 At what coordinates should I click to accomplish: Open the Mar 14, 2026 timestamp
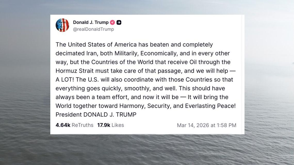[206, 125]
